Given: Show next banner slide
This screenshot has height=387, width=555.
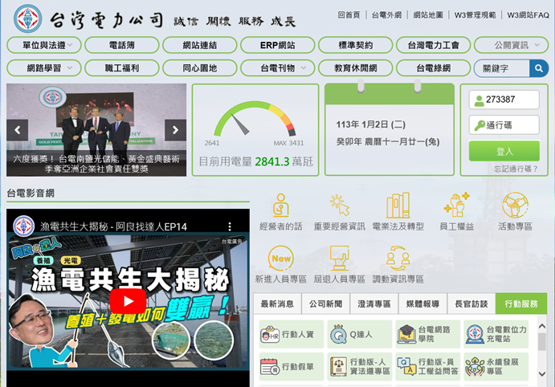Looking at the screenshot, I should (175, 130).
